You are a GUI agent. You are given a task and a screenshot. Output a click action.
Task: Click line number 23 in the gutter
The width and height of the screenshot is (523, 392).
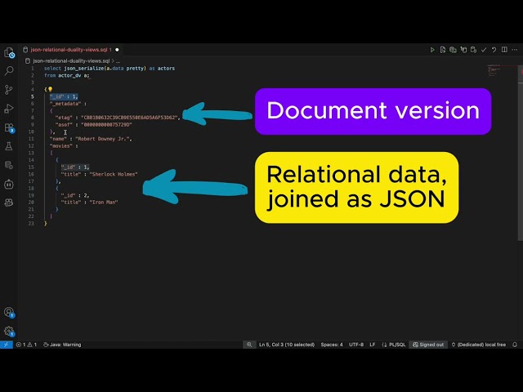point(31,223)
